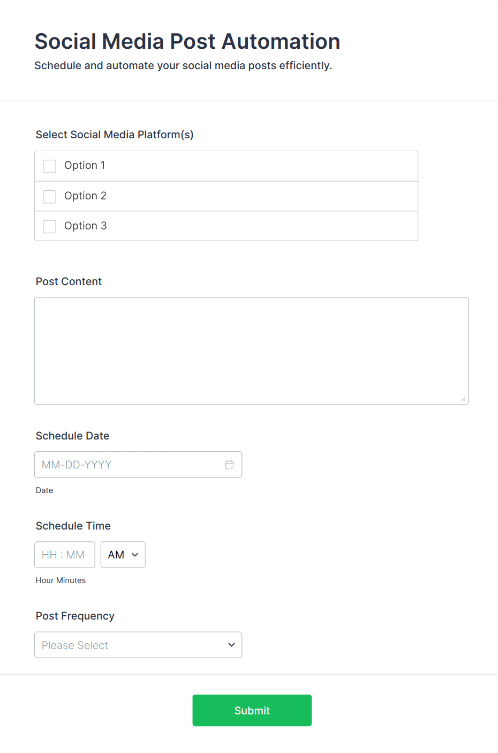Check the Option 3 checkbox

pyautogui.click(x=50, y=227)
